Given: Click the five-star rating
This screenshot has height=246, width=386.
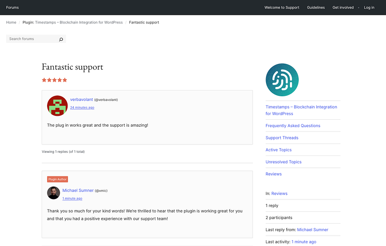Looking at the screenshot, I should (x=54, y=80).
